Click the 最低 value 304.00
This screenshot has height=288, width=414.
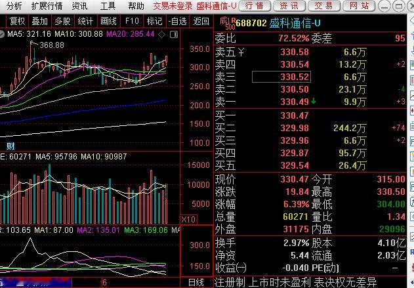[x=391, y=204]
